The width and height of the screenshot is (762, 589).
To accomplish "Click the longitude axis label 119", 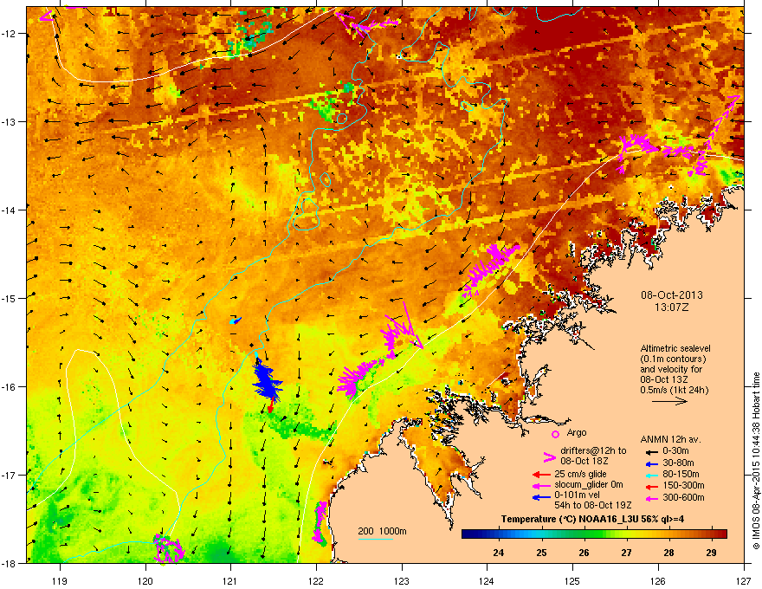I will pos(60,580).
